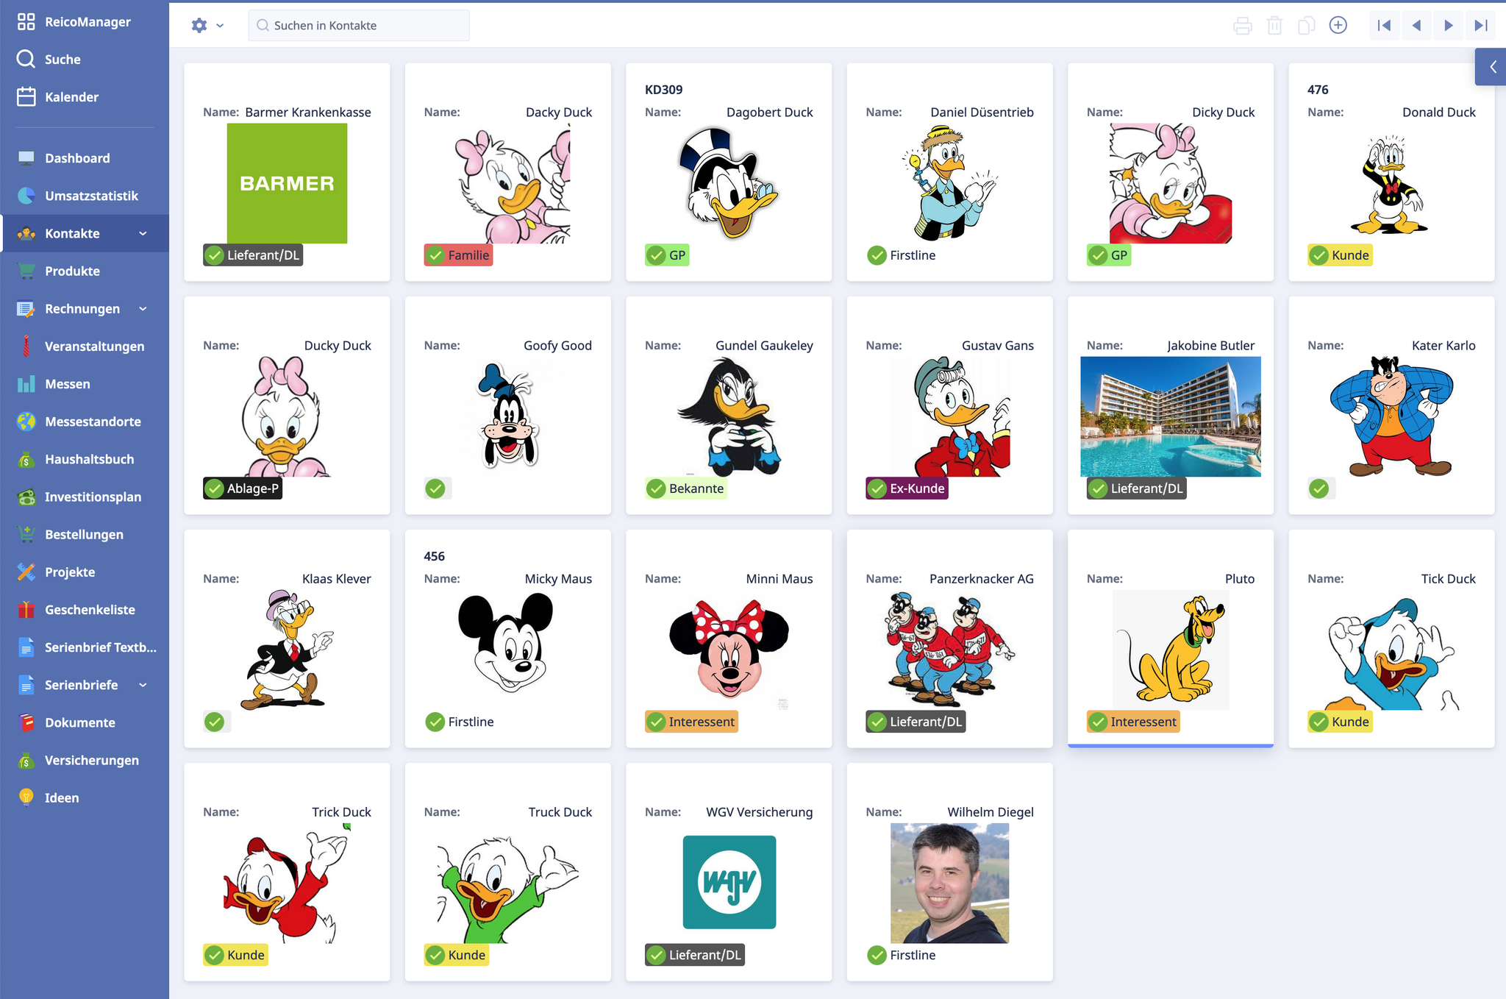
Task: Toggle checkmark on Klaas Klever card
Action: pyautogui.click(x=215, y=722)
